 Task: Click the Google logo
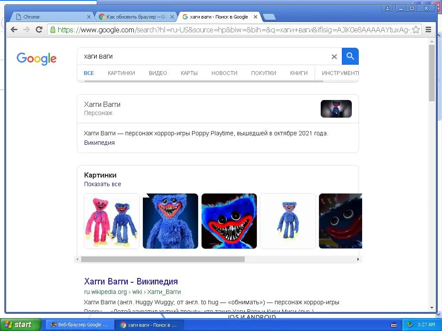[x=36, y=59]
